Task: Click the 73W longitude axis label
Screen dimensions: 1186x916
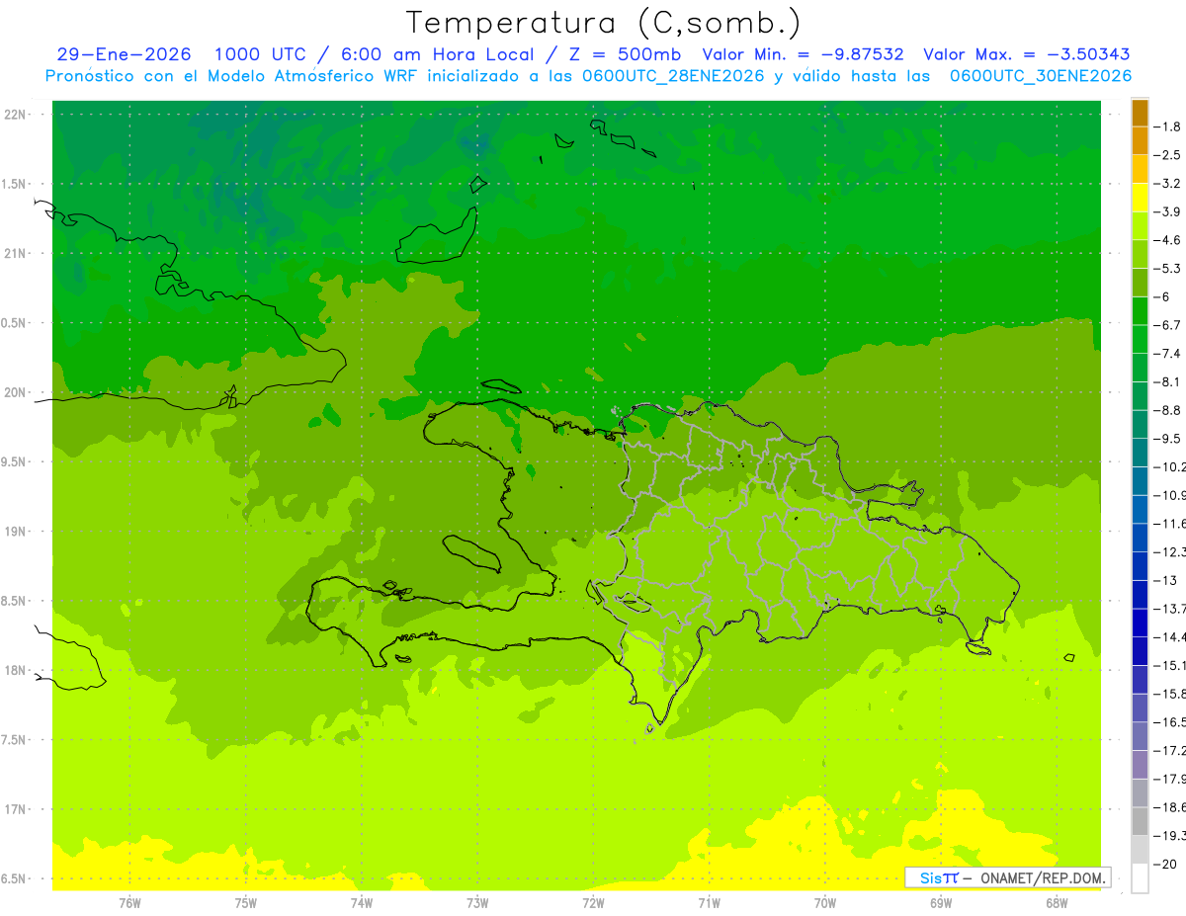Action: 477,903
